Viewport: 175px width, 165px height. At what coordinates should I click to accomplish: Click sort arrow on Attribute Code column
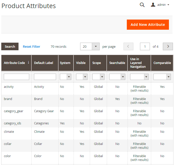click(x=28, y=62)
